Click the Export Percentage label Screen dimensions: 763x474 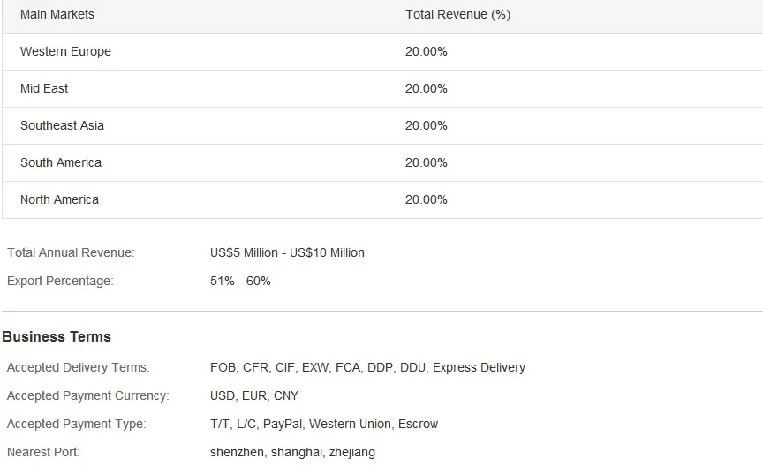[x=60, y=281]
